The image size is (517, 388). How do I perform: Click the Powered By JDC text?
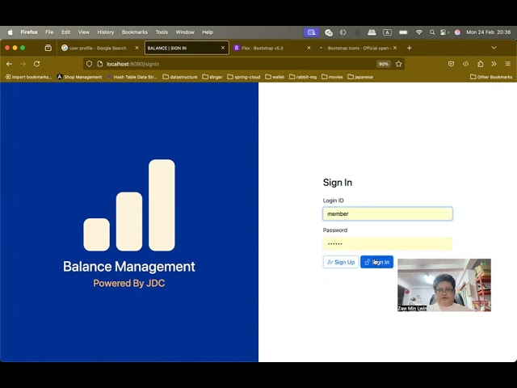pos(129,284)
